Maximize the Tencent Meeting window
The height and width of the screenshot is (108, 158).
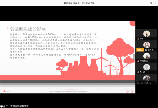(151, 3)
